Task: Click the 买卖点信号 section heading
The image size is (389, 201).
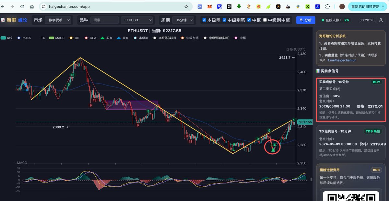Action: (x=329, y=71)
